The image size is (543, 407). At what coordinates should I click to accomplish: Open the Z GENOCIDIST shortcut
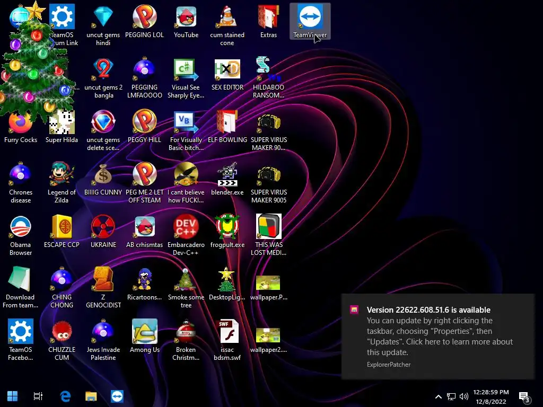pos(103,288)
